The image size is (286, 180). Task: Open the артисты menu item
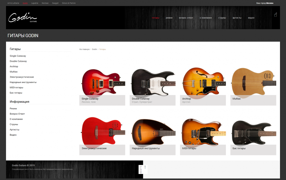(x=237, y=18)
